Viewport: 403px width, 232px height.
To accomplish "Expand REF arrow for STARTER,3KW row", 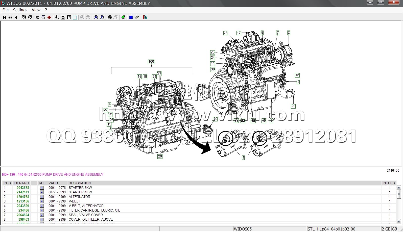I will [x=42, y=188].
